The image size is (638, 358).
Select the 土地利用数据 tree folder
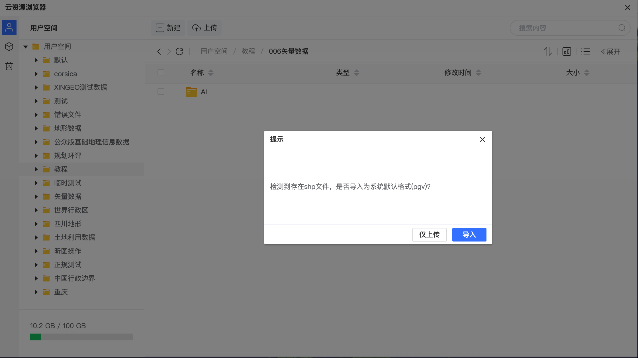(x=75, y=238)
